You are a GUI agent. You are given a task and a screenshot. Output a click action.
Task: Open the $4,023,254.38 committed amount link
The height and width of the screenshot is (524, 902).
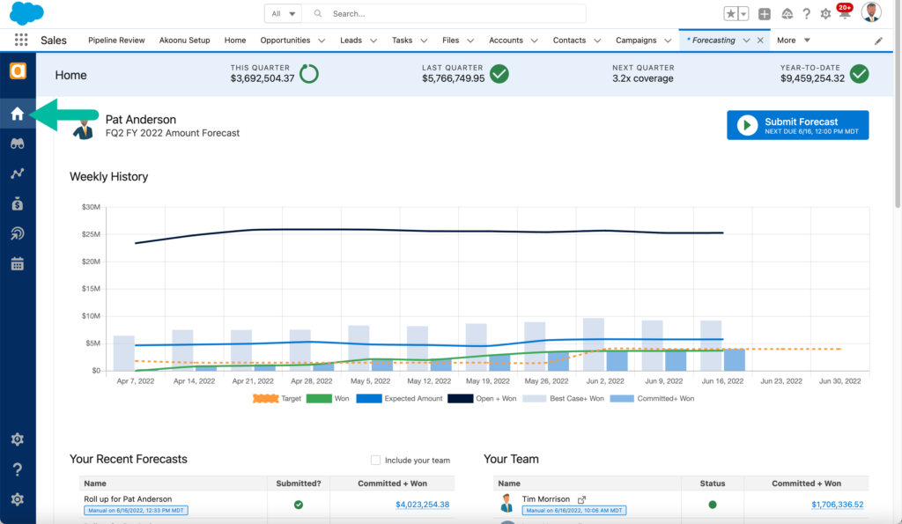422,505
